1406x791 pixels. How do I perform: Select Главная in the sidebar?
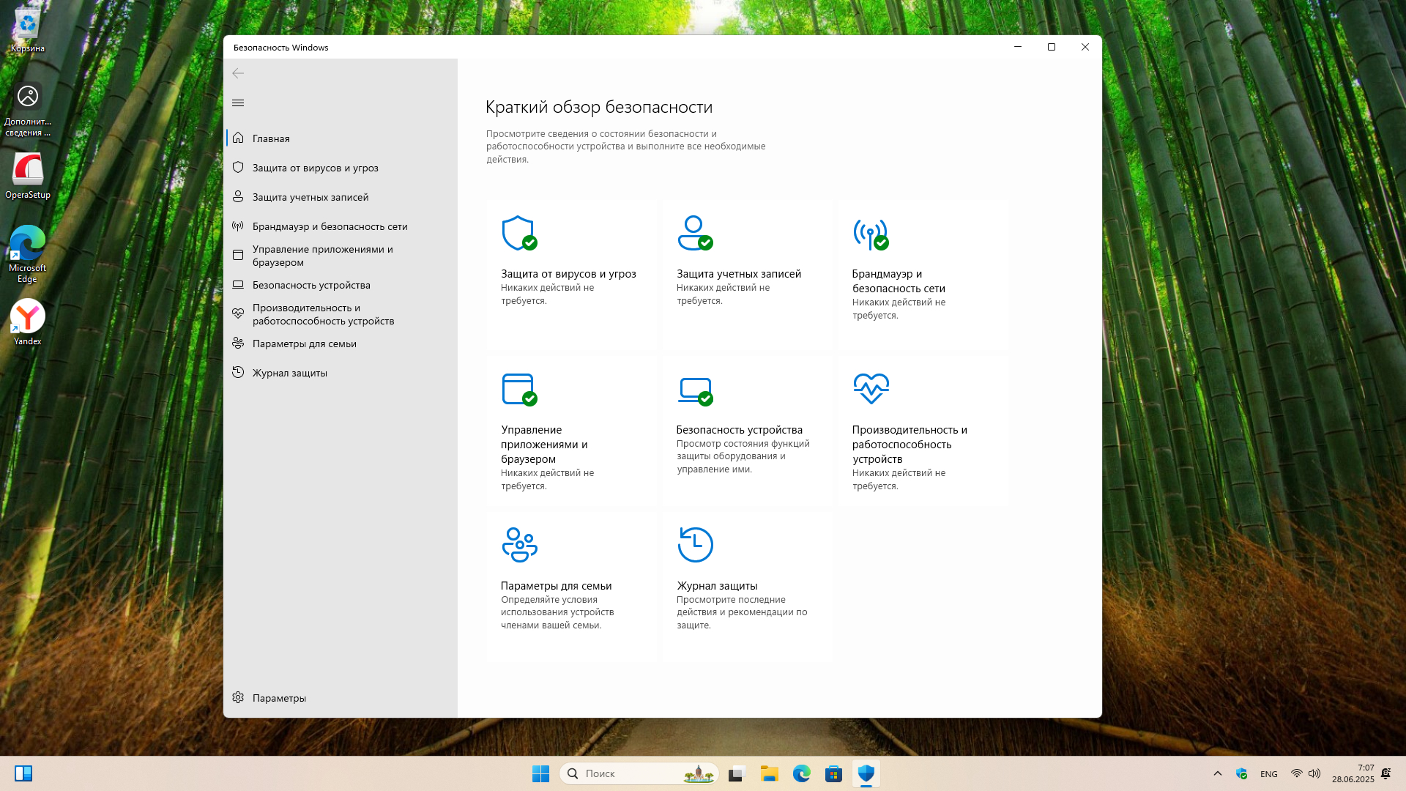click(271, 138)
